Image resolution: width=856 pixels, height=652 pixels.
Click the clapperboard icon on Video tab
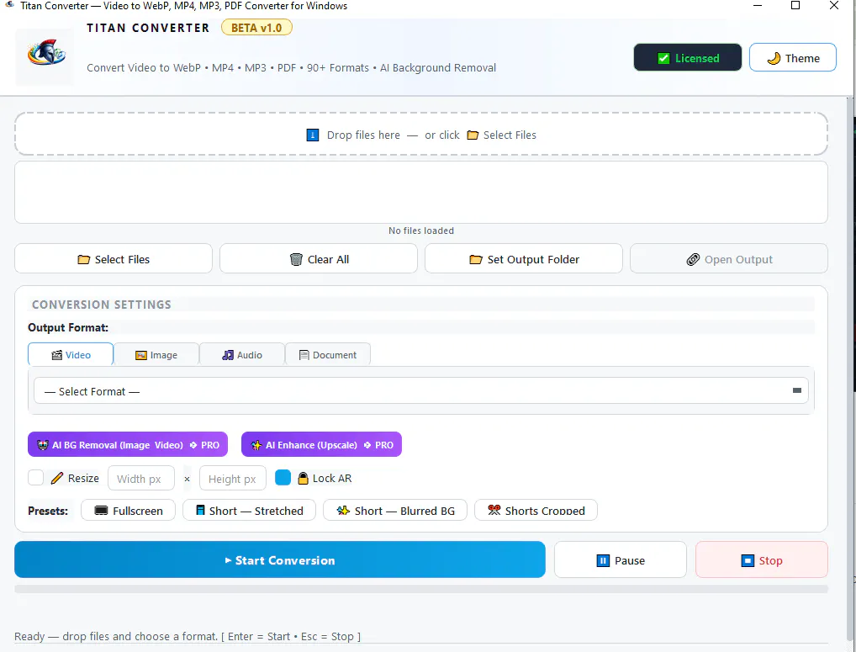(57, 356)
